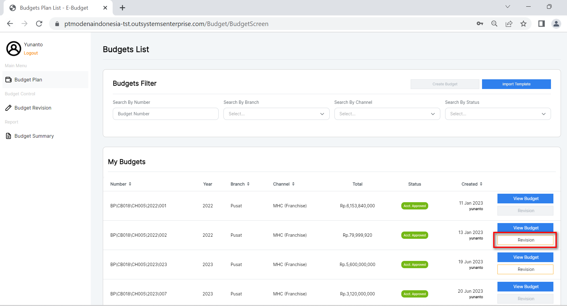This screenshot has width=567, height=306.
Task: Click the browser reload page icon
Action: pos(39,24)
